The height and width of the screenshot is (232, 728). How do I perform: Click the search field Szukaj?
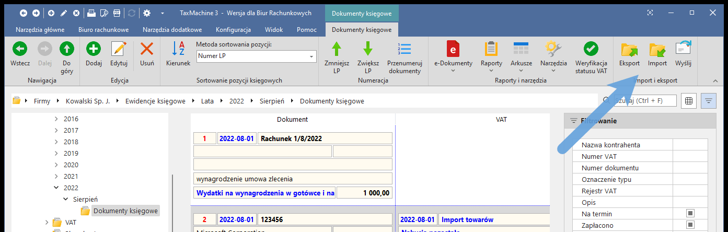click(x=645, y=101)
